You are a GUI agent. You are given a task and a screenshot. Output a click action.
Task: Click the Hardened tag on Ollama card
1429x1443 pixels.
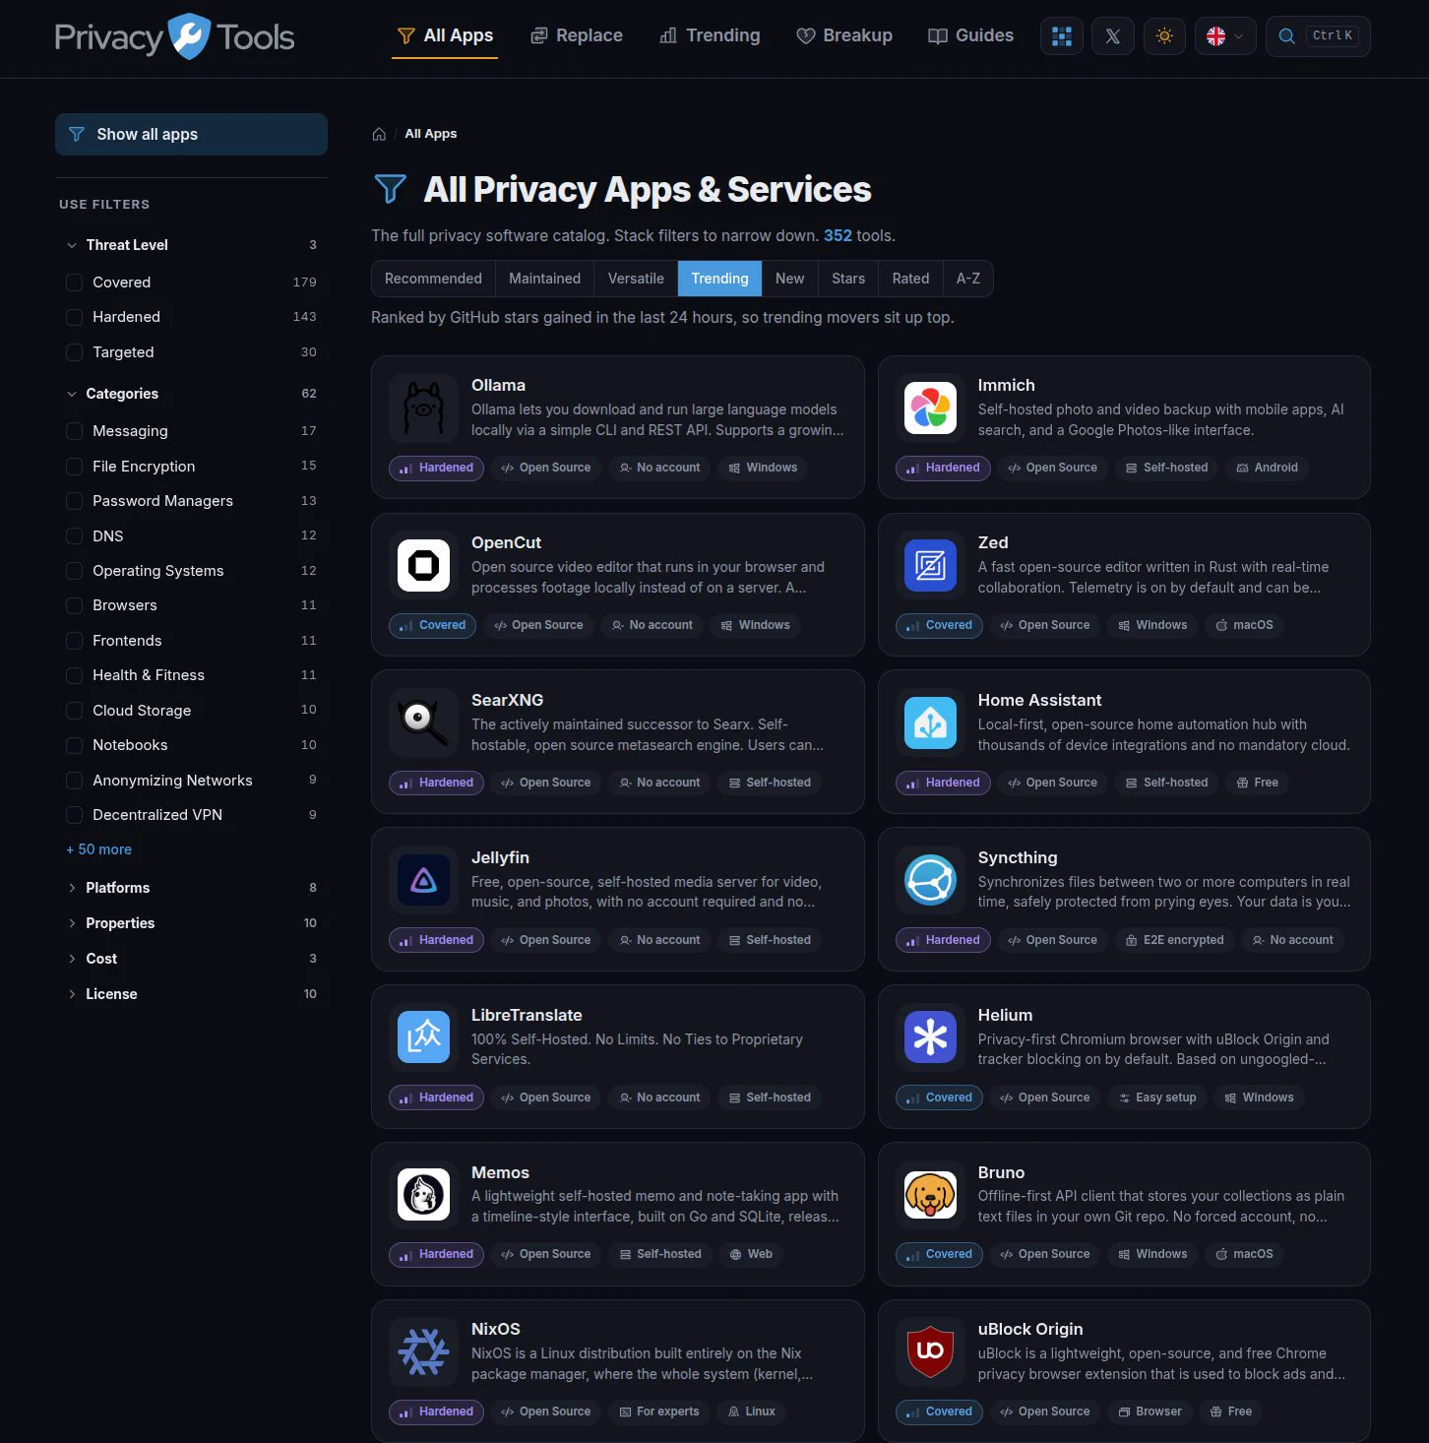[436, 468]
